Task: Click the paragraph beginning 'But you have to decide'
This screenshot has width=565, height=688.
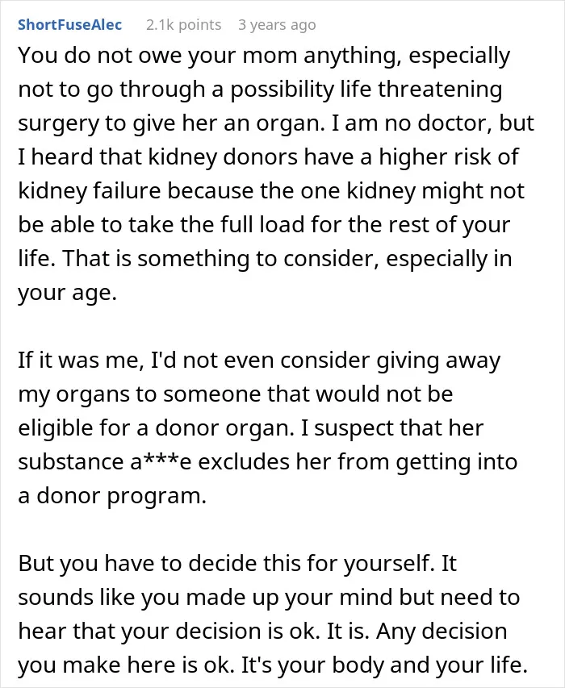Action: point(273,614)
